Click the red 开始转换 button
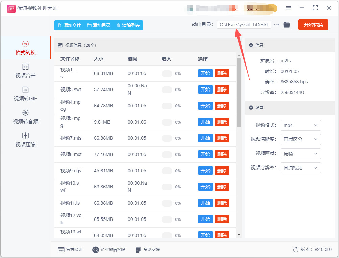The height and width of the screenshot is (258, 339). [x=313, y=25]
